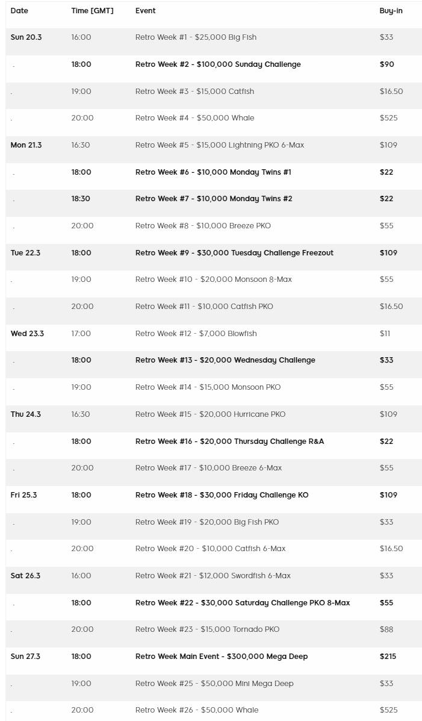Open Retro Week #6 Monday Twins #1

point(213,172)
